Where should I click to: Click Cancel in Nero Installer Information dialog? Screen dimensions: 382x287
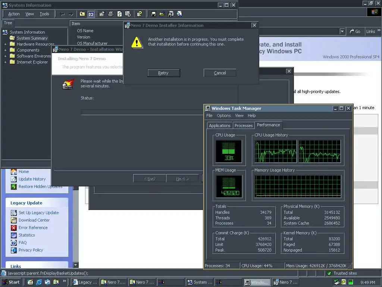click(x=220, y=73)
